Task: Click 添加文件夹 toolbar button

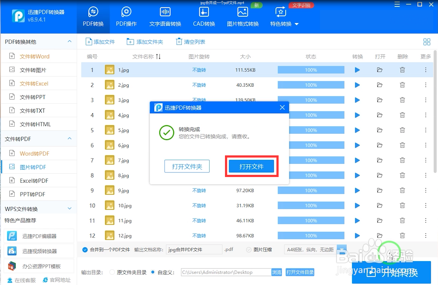Action: coord(145,42)
